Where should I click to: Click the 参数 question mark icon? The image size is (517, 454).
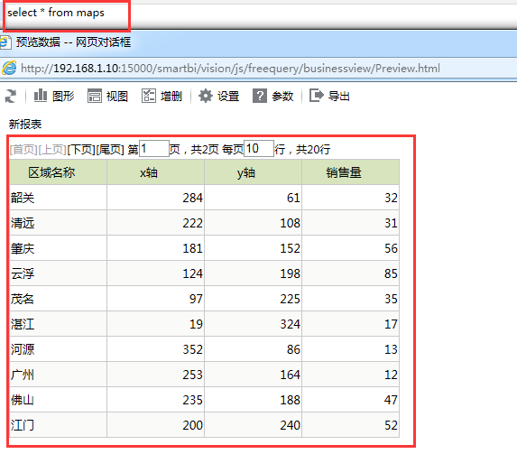[x=260, y=96]
